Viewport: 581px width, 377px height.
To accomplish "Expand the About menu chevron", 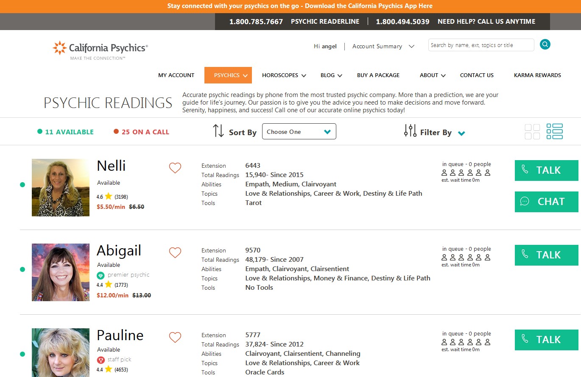I will (x=443, y=76).
